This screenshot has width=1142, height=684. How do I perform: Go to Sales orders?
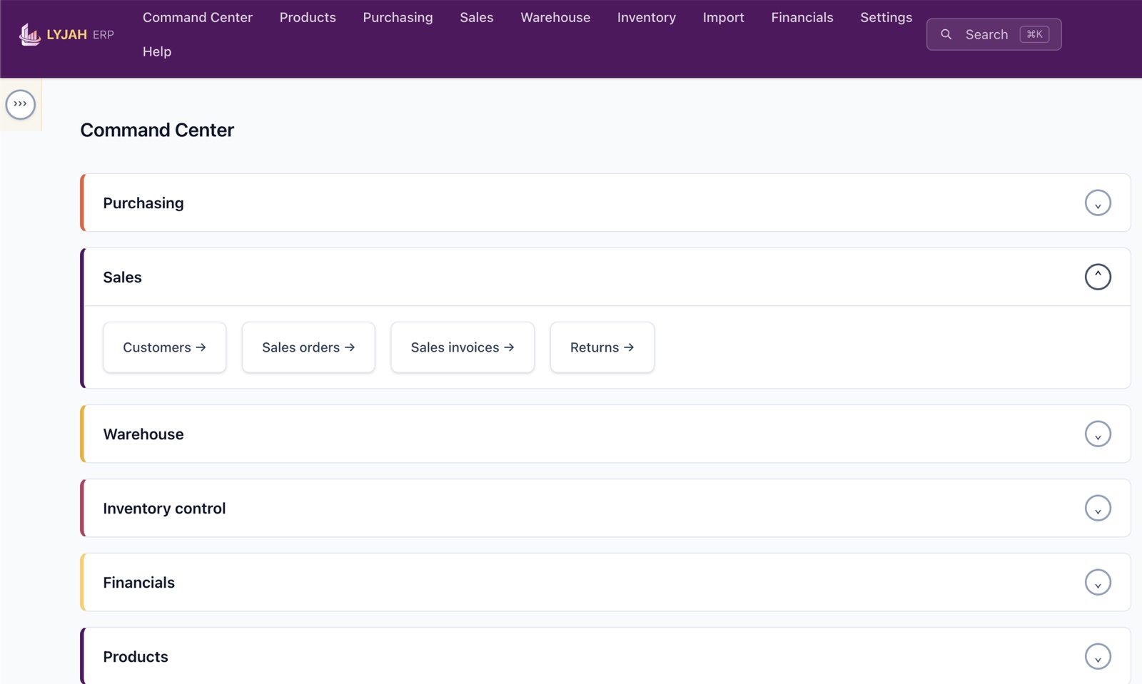pos(308,347)
